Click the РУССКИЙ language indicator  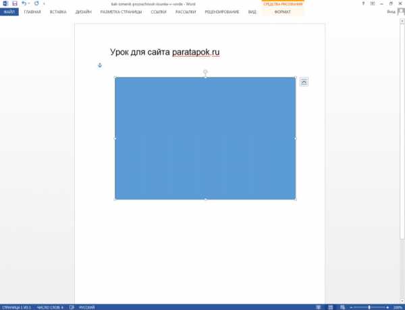(87, 307)
